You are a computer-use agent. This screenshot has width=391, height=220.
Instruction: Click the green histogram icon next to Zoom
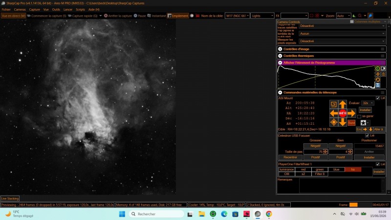pos(354,16)
